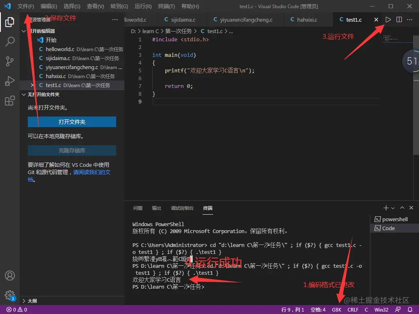Viewport: 419px width, 314px height.
Task: Switch to the Debug Console tab
Action: point(182,208)
